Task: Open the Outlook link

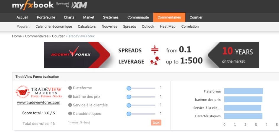Action: (x=148, y=26)
